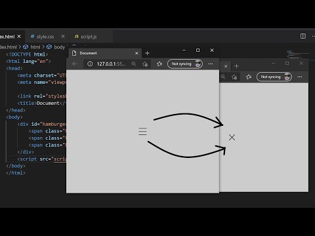Maximize the back browser window
The image size is (315, 236).
[x=287, y=64]
